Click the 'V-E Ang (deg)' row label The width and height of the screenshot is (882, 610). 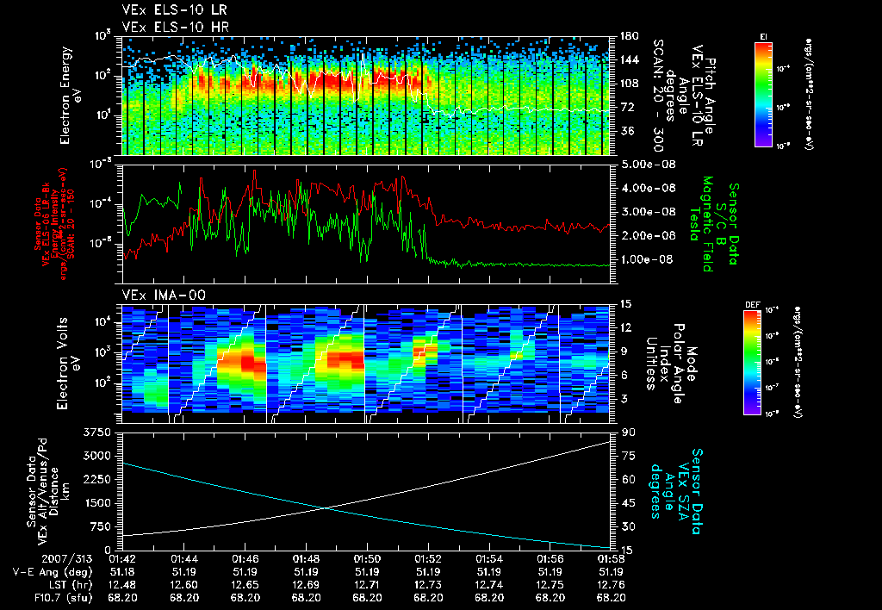pos(53,572)
